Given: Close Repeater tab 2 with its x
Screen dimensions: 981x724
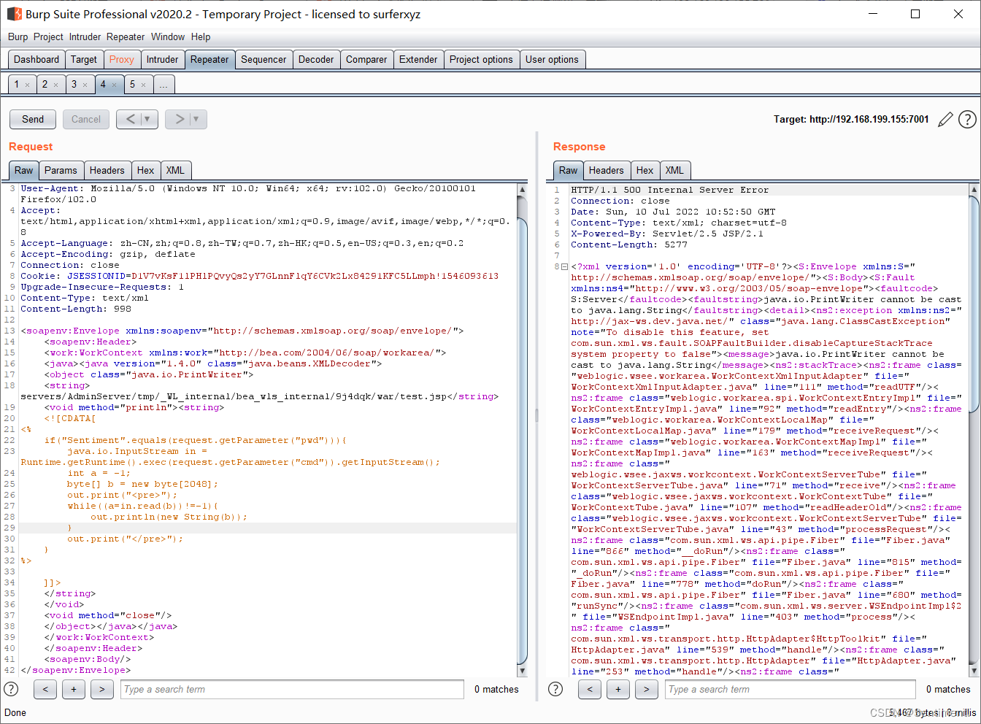Looking at the screenshot, I should [55, 85].
